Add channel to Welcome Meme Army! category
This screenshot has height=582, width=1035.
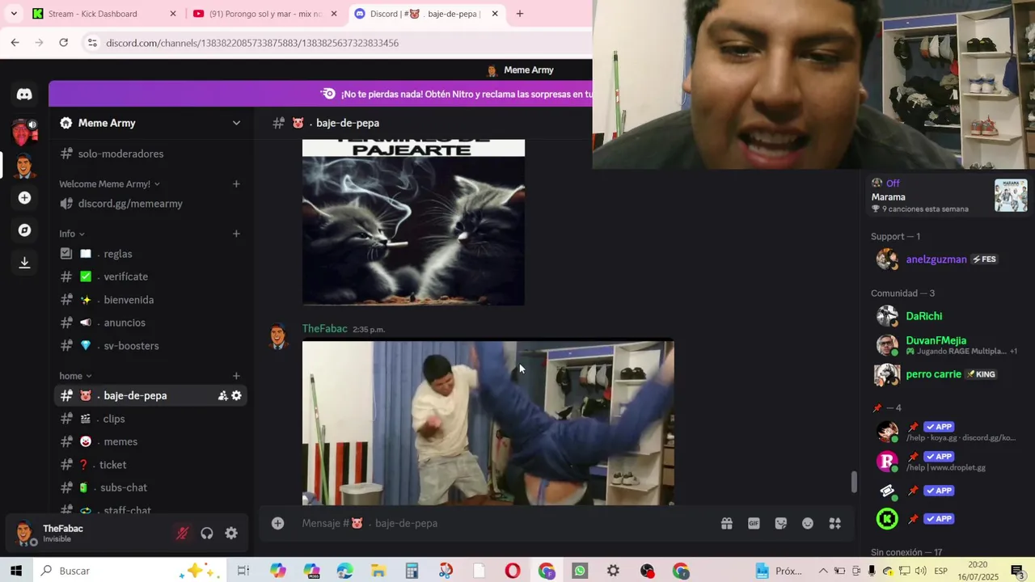pos(236,184)
